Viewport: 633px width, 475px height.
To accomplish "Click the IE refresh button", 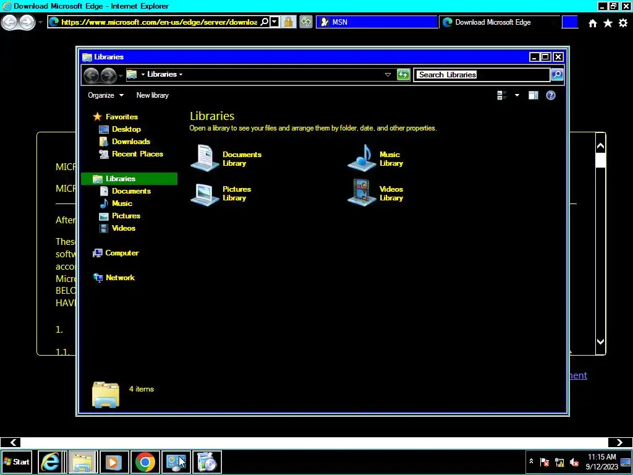I will pyautogui.click(x=306, y=22).
